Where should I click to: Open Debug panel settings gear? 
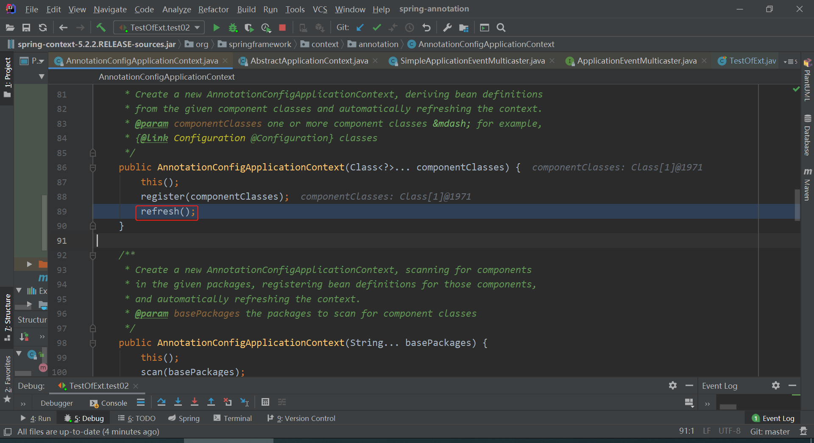(x=673, y=385)
